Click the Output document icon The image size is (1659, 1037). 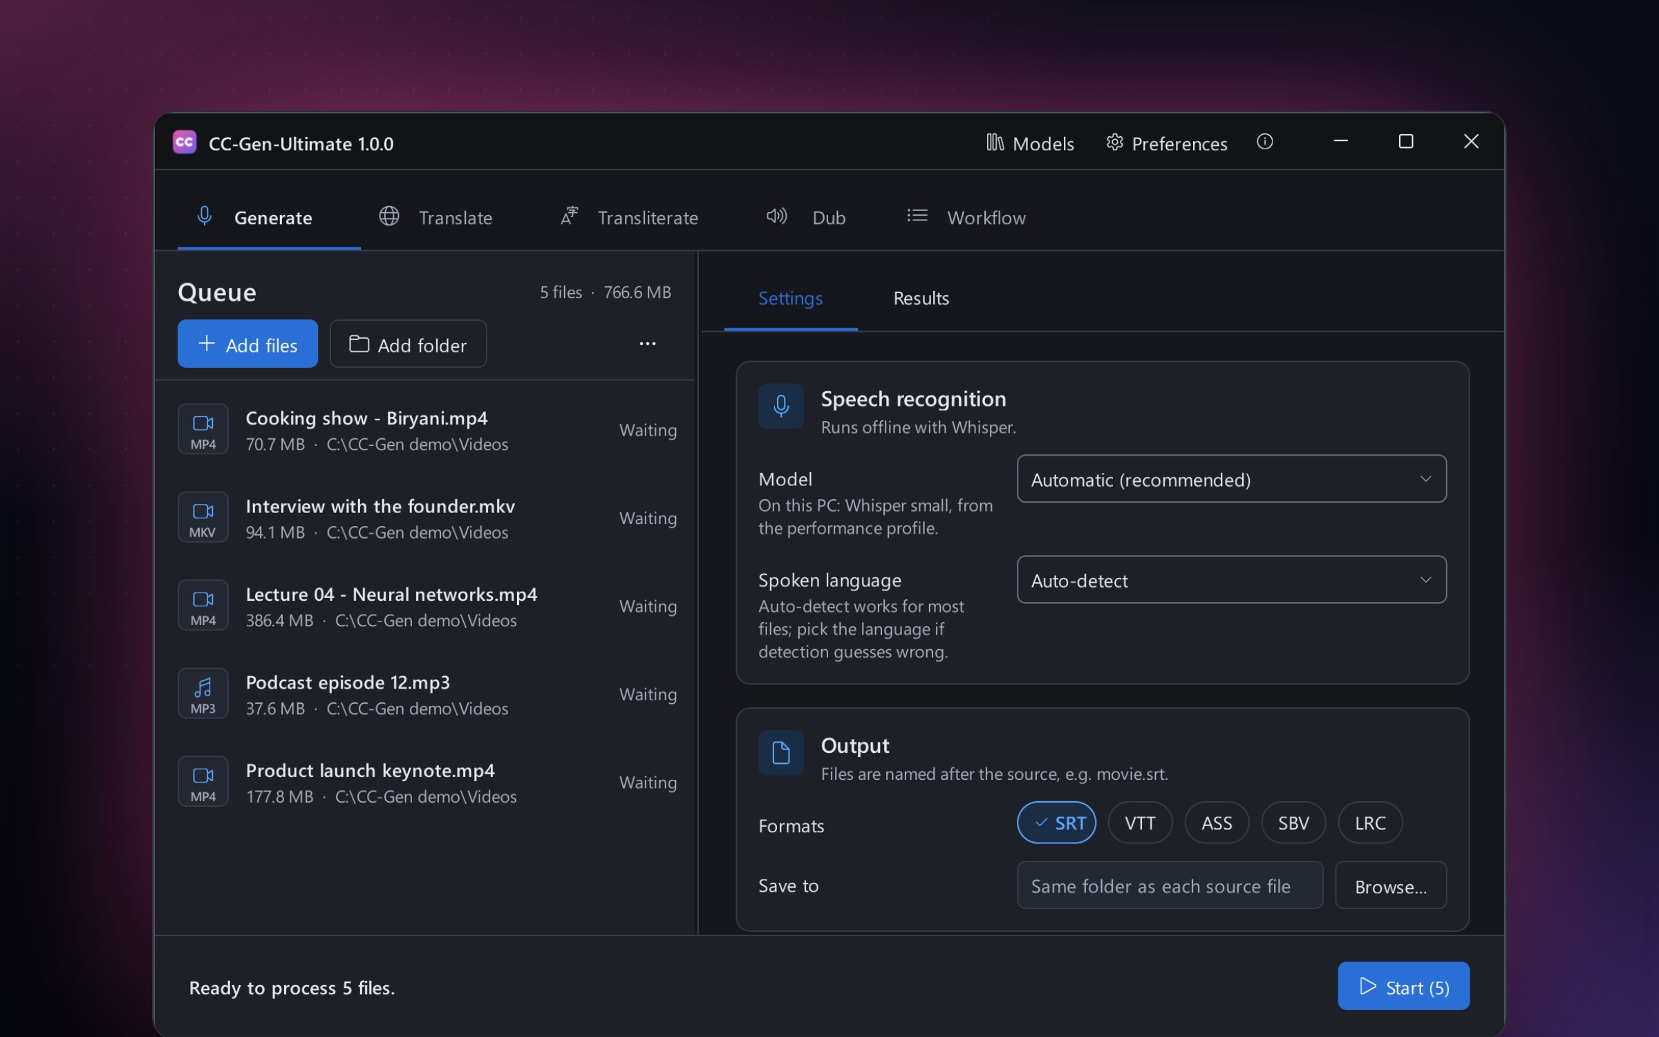click(x=781, y=752)
